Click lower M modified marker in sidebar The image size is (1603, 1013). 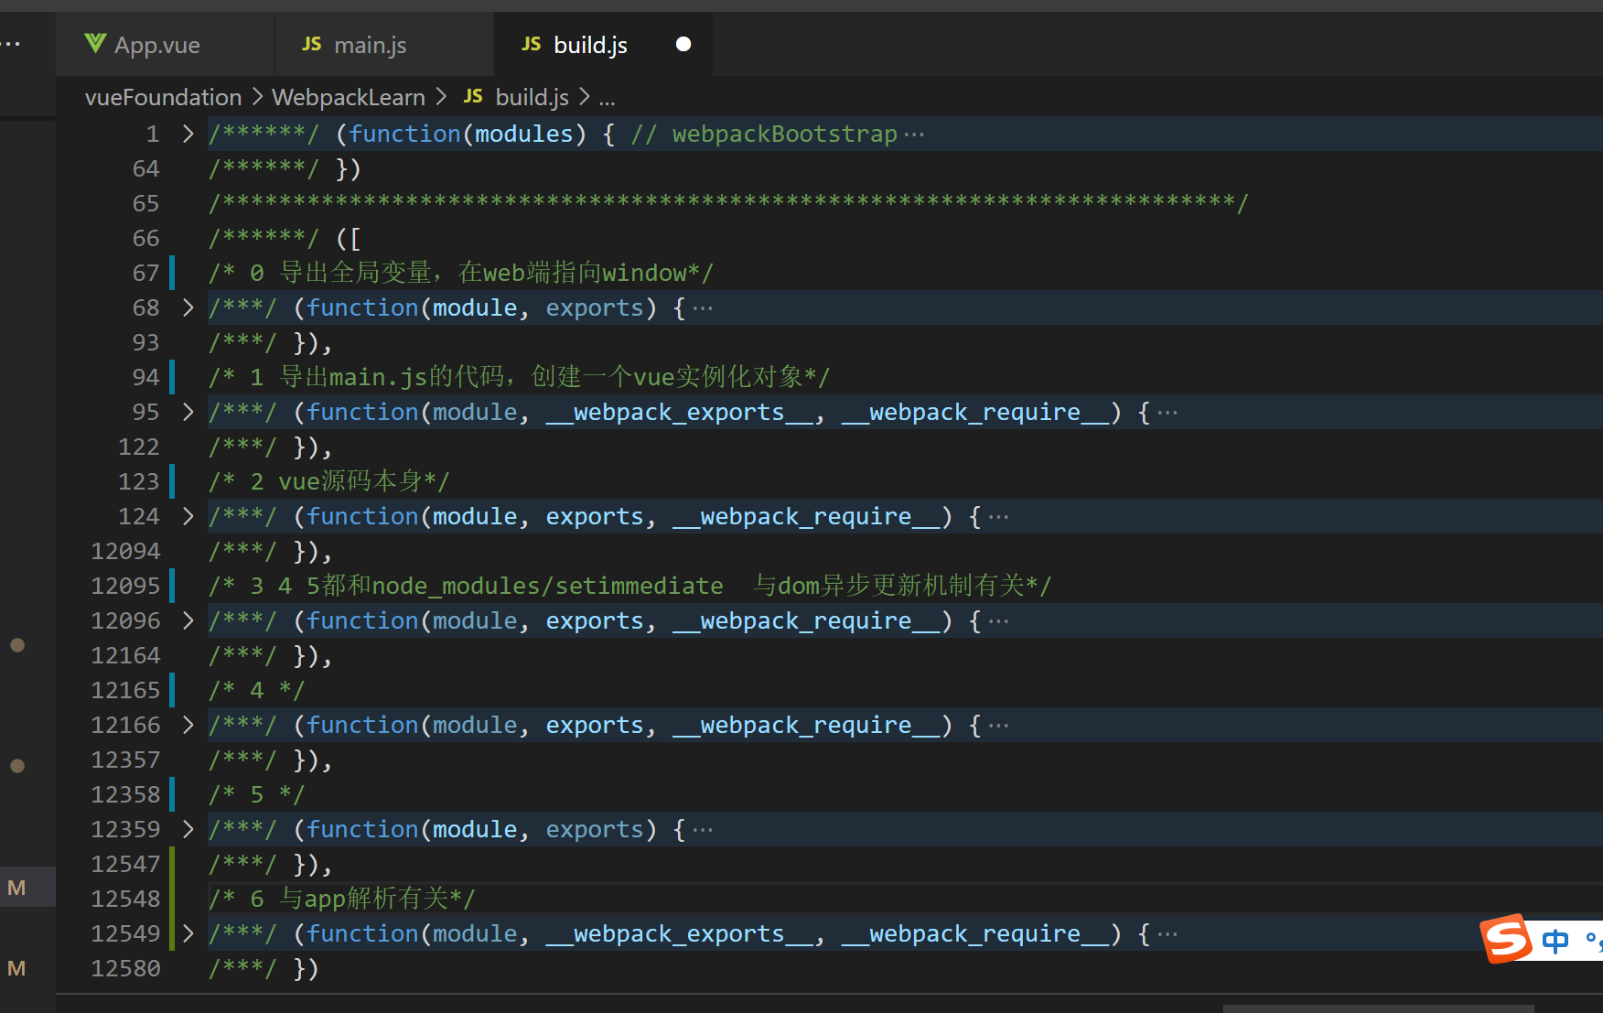click(16, 968)
